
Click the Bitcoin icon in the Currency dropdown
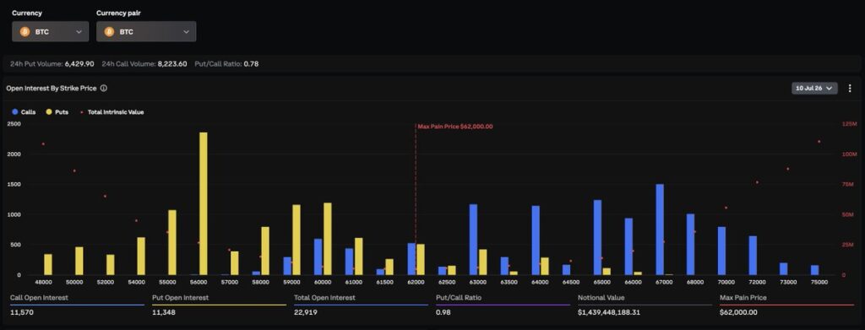click(24, 31)
